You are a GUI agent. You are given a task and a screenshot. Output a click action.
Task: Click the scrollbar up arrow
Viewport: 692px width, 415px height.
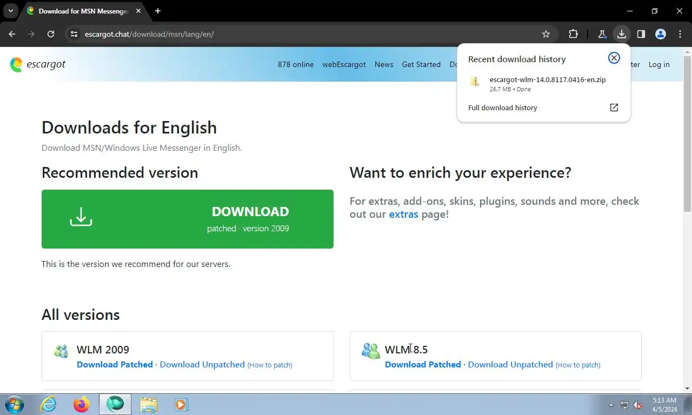coord(687,51)
